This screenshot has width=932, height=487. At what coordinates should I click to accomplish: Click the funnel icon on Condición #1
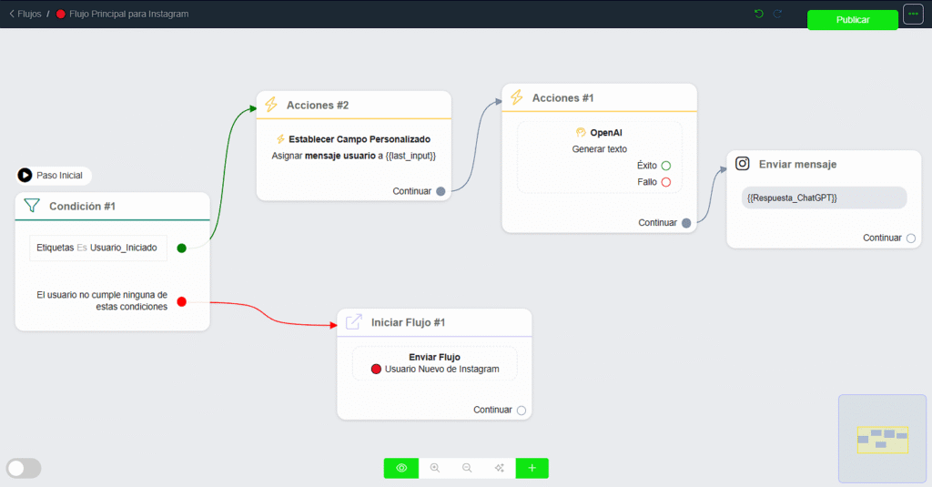point(32,206)
